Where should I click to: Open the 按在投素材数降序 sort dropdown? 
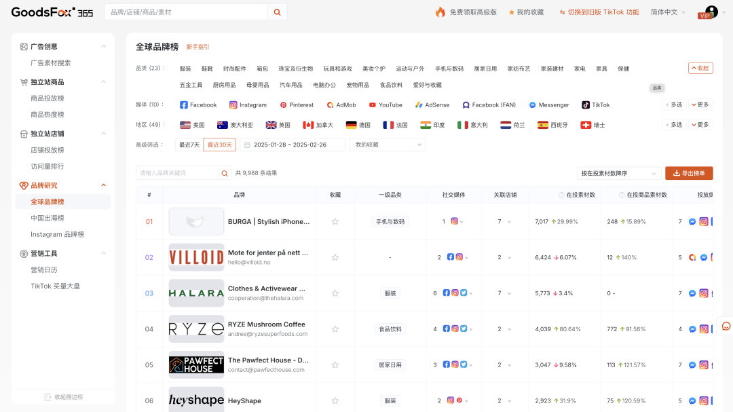pyautogui.click(x=618, y=173)
